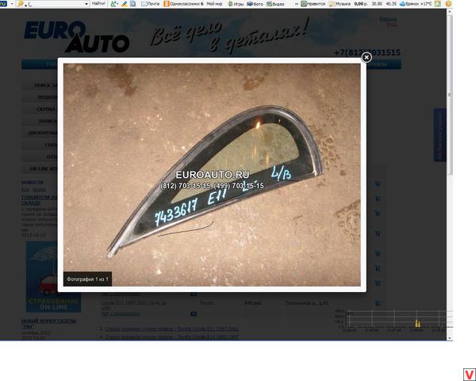Image resolution: width=476 pixels, height=381 pixels.
Task: Click the enlarged car window glass photo
Action: 212,175
